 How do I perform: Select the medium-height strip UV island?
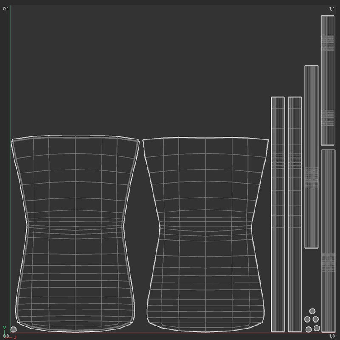click(x=312, y=157)
